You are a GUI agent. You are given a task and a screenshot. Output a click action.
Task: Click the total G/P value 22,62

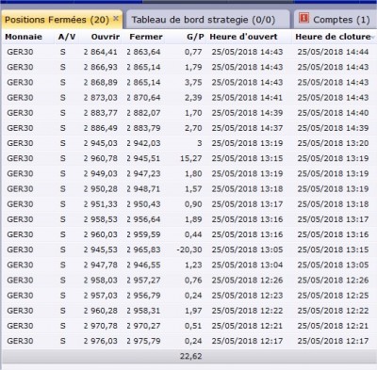pos(191,356)
